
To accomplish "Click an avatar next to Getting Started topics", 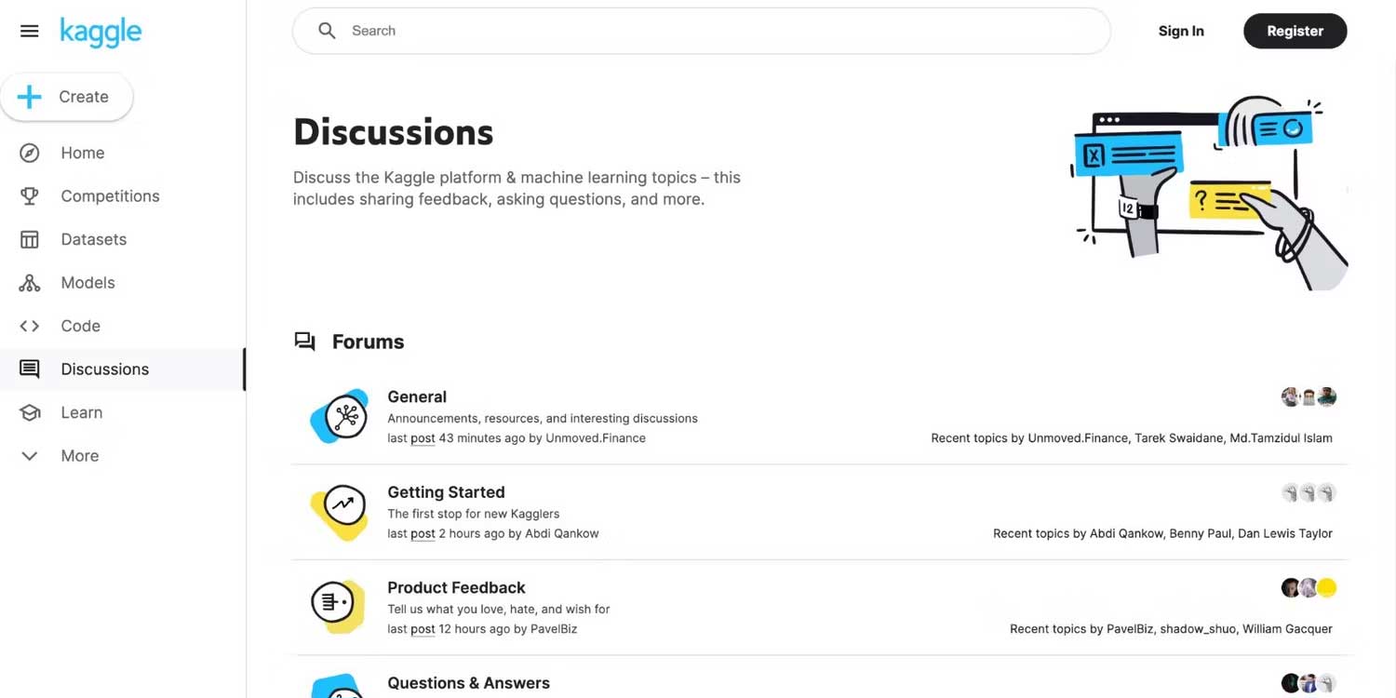I will [x=1309, y=492].
